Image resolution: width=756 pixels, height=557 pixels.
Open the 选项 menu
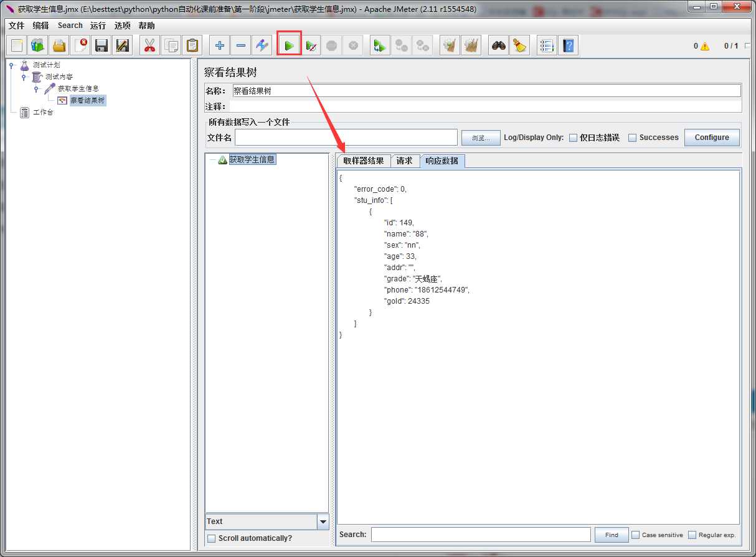[123, 26]
